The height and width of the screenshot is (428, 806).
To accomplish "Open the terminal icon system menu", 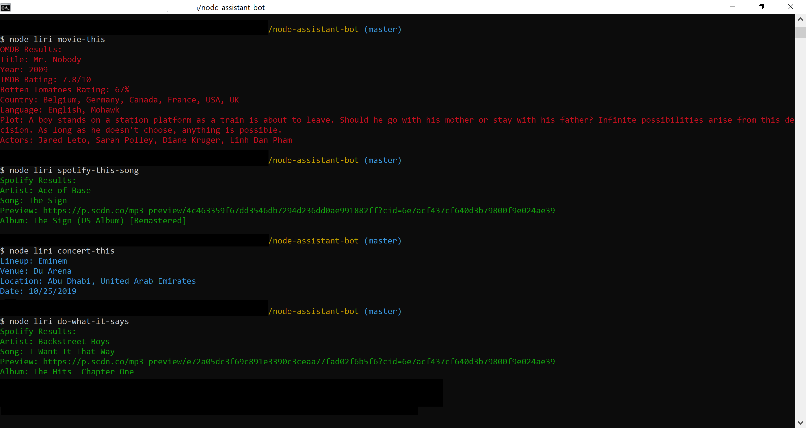I will (x=6, y=7).
